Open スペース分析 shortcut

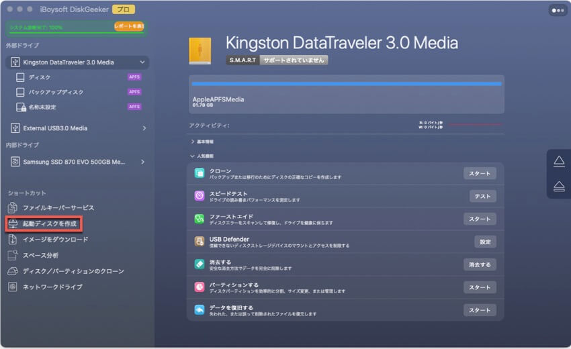40,256
